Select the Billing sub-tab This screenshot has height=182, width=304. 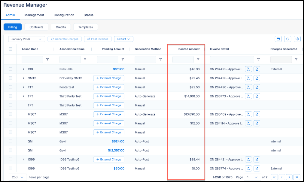pyautogui.click(x=13, y=27)
